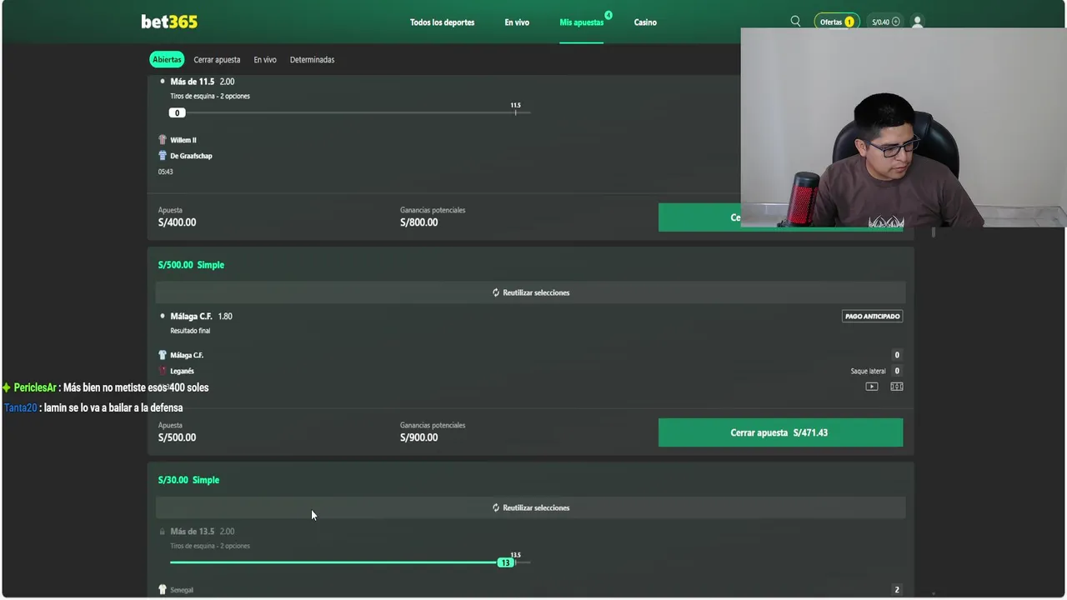Click corner progress marker showing 13
Viewport: 1067px width, 600px height.
click(x=504, y=562)
